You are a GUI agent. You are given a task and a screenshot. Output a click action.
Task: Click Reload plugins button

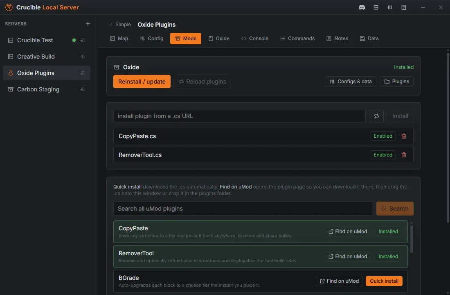click(202, 82)
